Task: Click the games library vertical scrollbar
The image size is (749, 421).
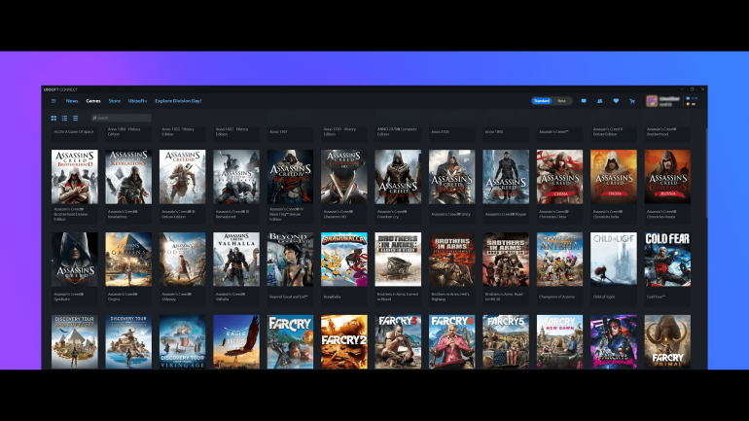Action: pos(706,172)
